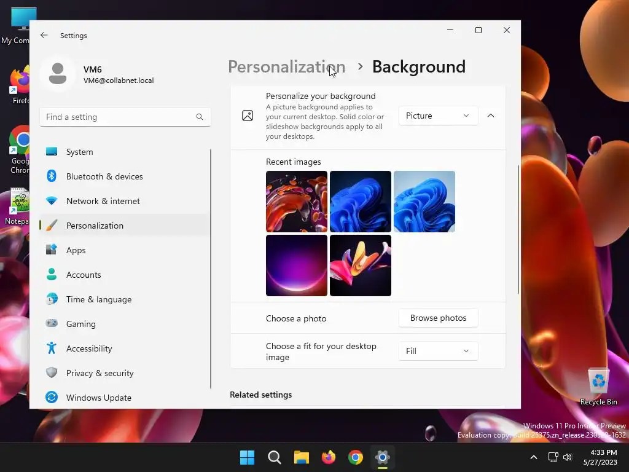Click the Accounts person icon in sidebar
Screen dimensions: 629x472
52,275
